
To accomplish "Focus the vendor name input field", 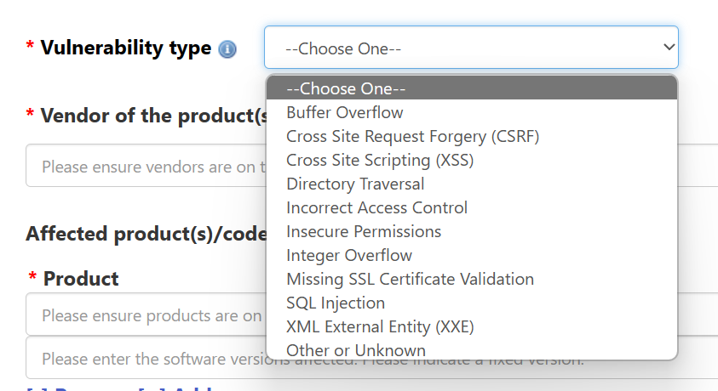I will tap(146, 166).
